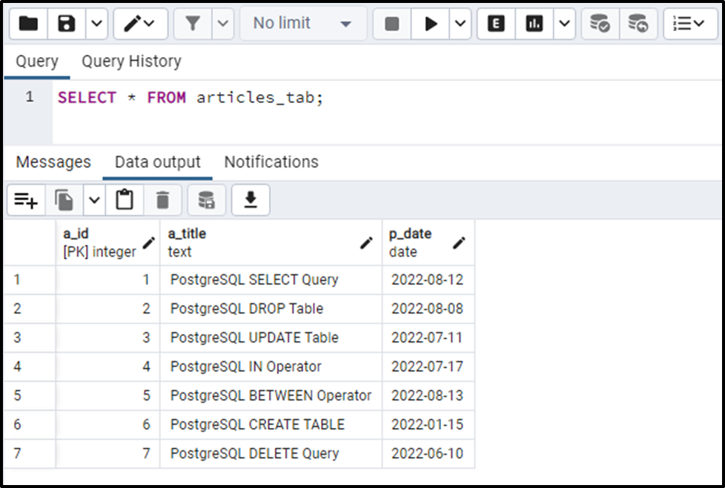
Task: Download the query results to a file
Action: click(x=250, y=200)
